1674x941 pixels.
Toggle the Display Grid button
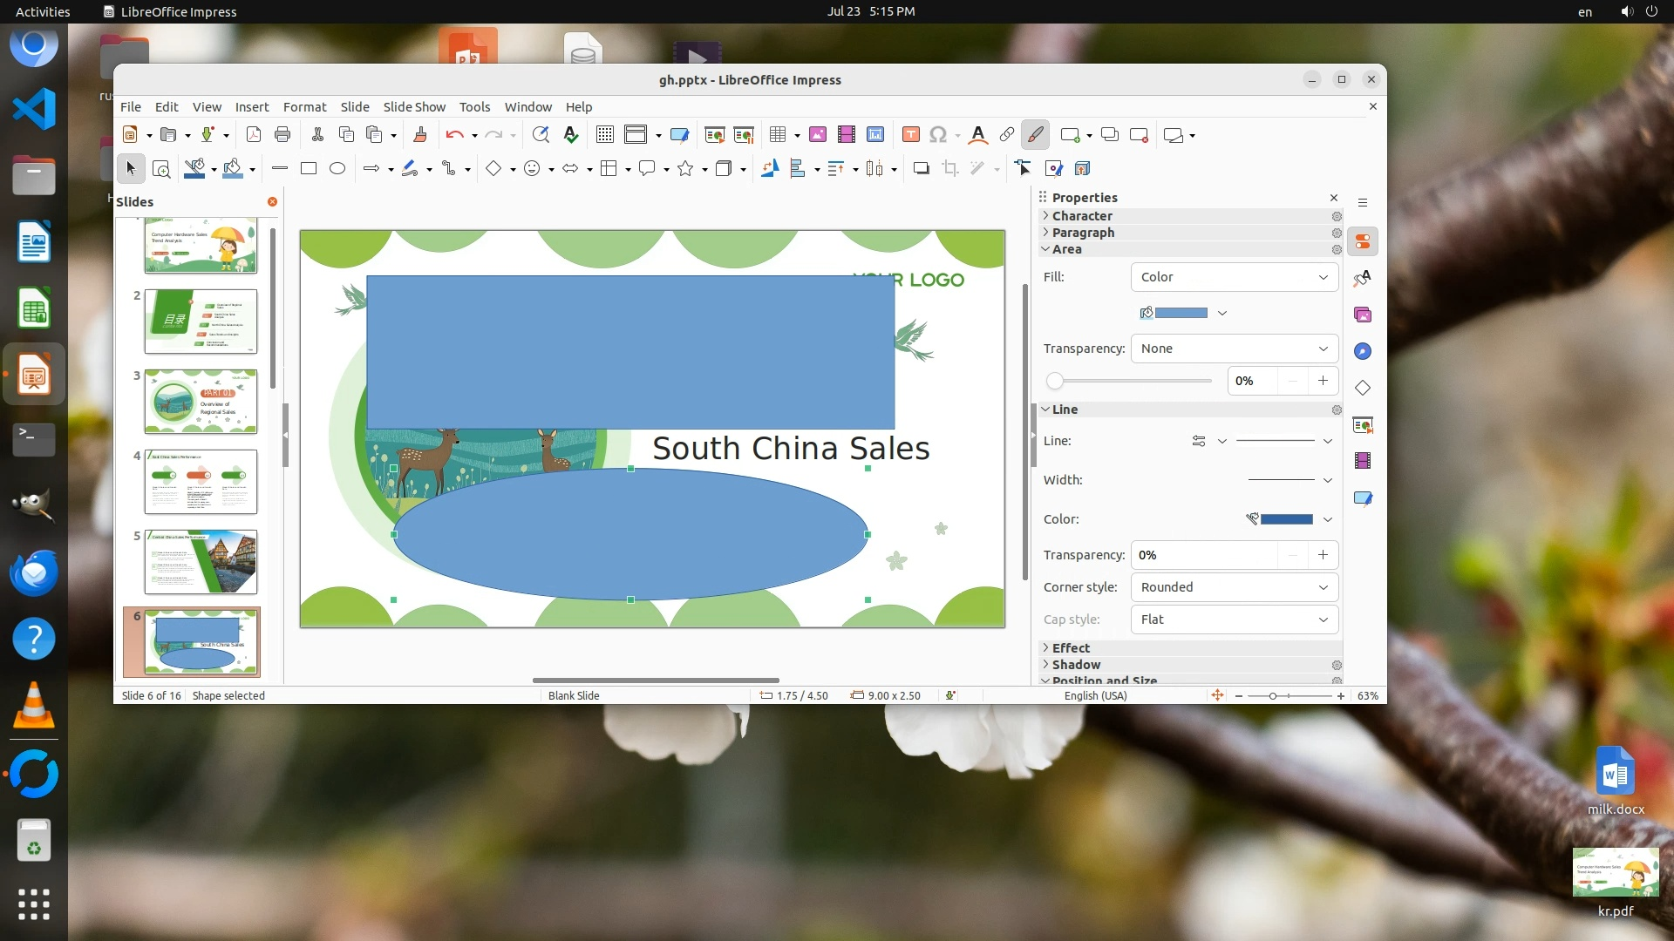[604, 134]
